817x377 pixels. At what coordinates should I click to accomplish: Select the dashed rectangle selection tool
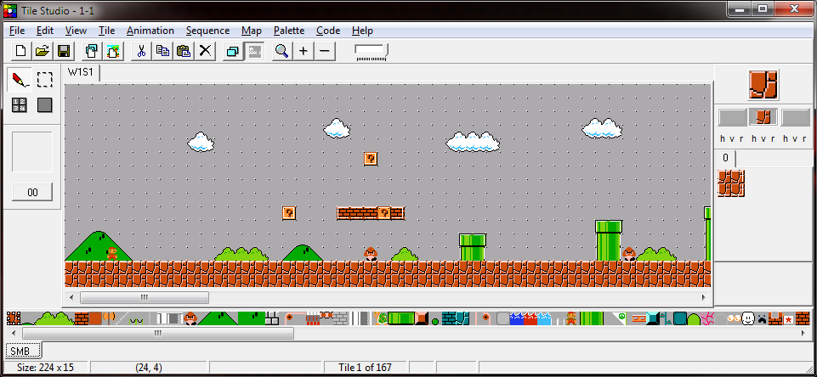tap(45, 80)
